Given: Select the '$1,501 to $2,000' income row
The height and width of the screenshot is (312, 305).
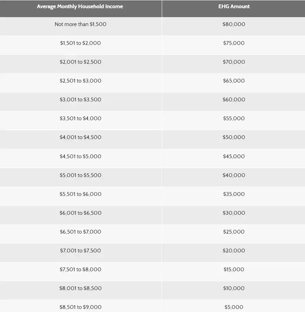Looking at the screenshot, I should (81, 43).
